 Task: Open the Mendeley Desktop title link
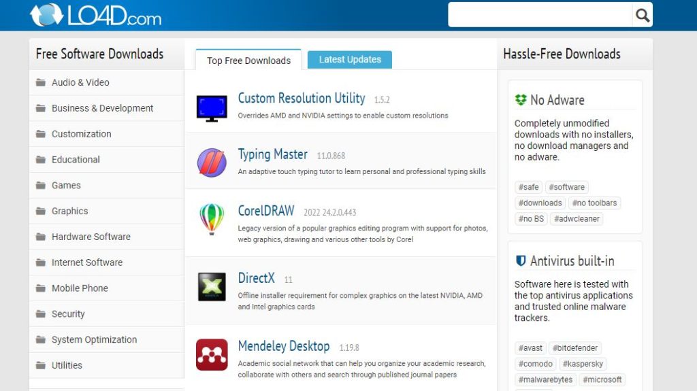pos(284,345)
